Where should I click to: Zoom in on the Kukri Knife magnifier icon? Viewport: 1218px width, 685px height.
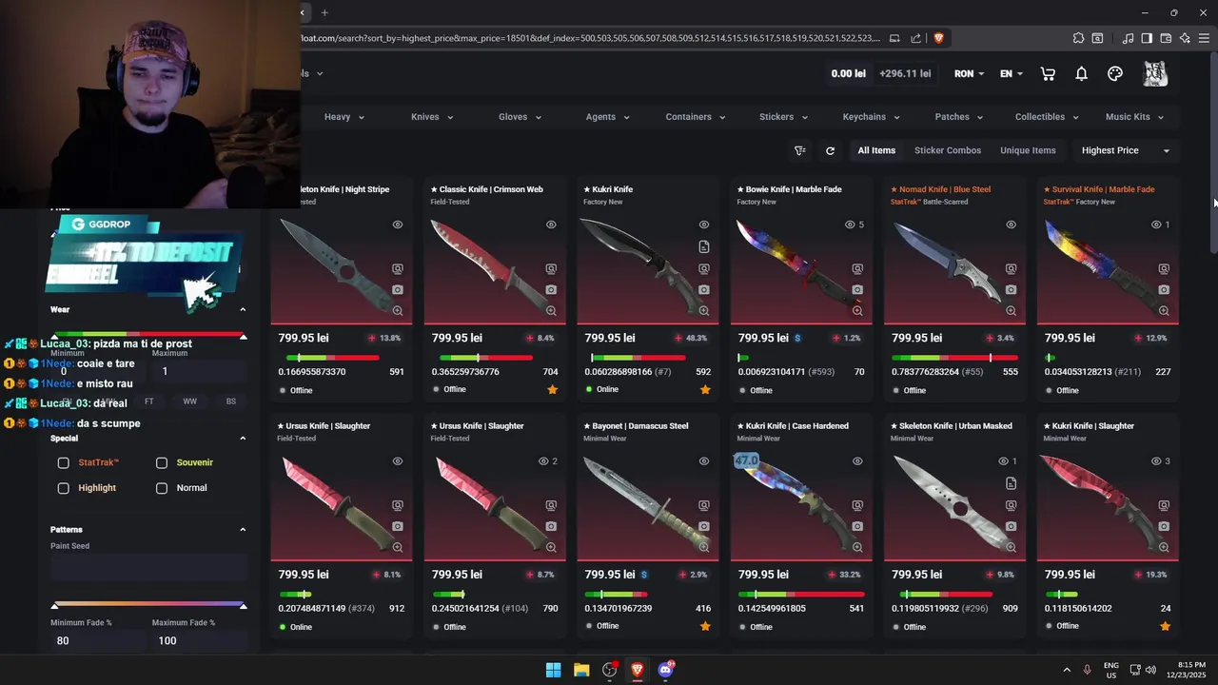(x=704, y=311)
